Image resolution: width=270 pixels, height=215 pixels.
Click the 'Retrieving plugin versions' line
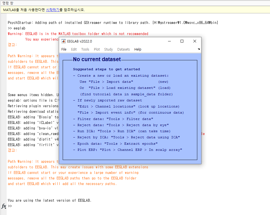click(x=33, y=106)
